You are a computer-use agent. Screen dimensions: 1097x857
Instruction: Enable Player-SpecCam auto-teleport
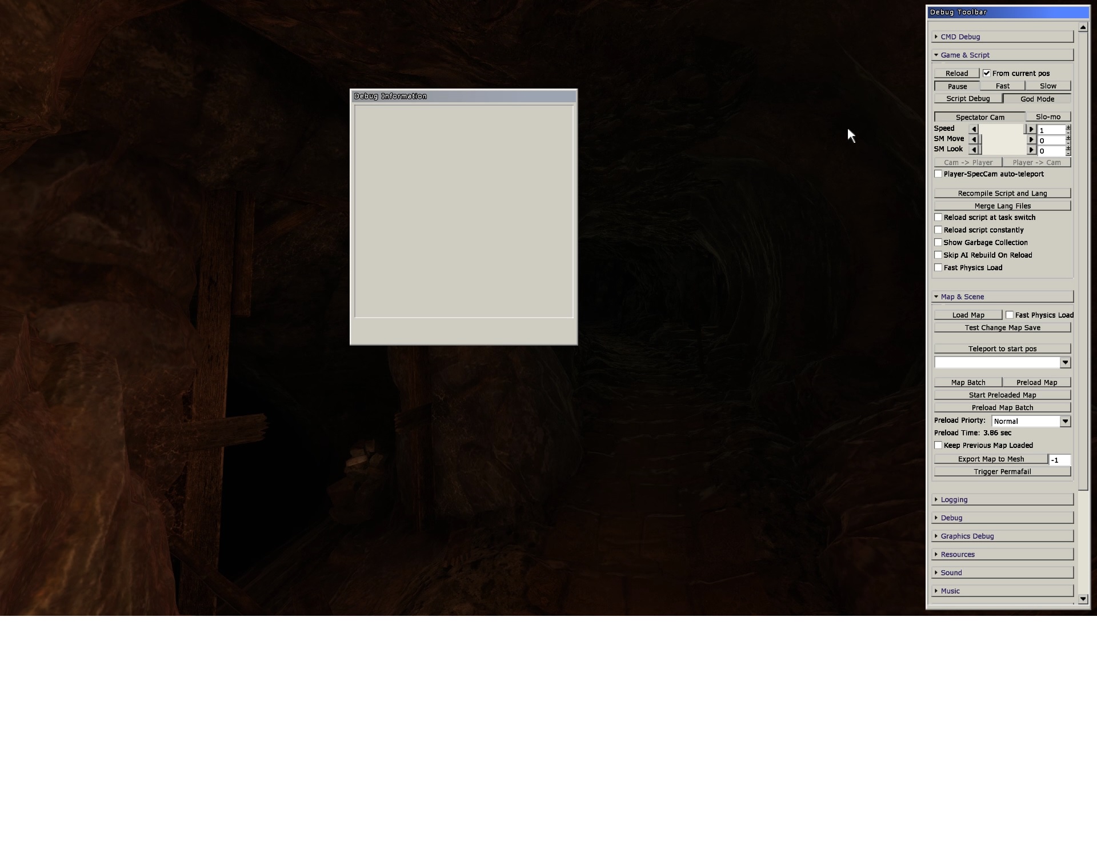point(938,174)
